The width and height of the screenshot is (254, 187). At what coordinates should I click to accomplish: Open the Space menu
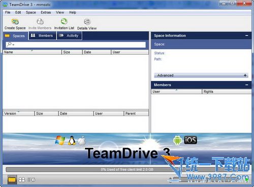[31, 12]
